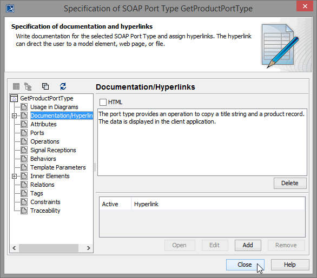Click the properties table view toolbar icon

click(x=16, y=86)
